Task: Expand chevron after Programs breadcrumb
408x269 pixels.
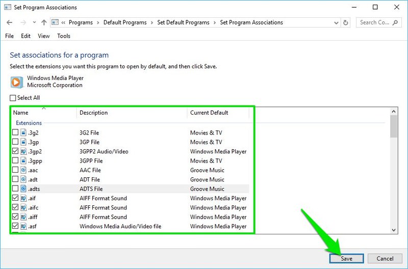Action: tap(98, 23)
